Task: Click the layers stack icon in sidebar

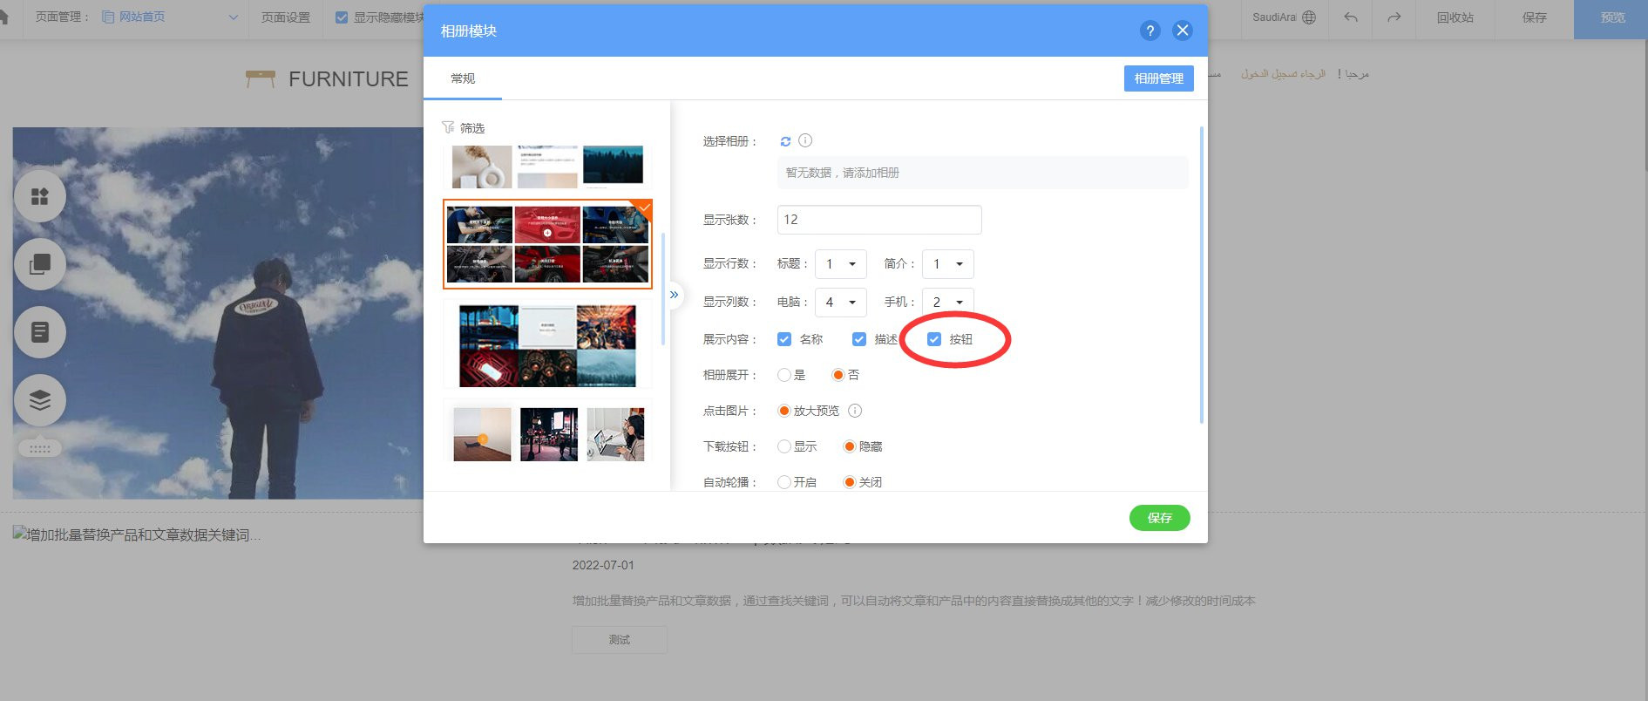Action: (40, 399)
